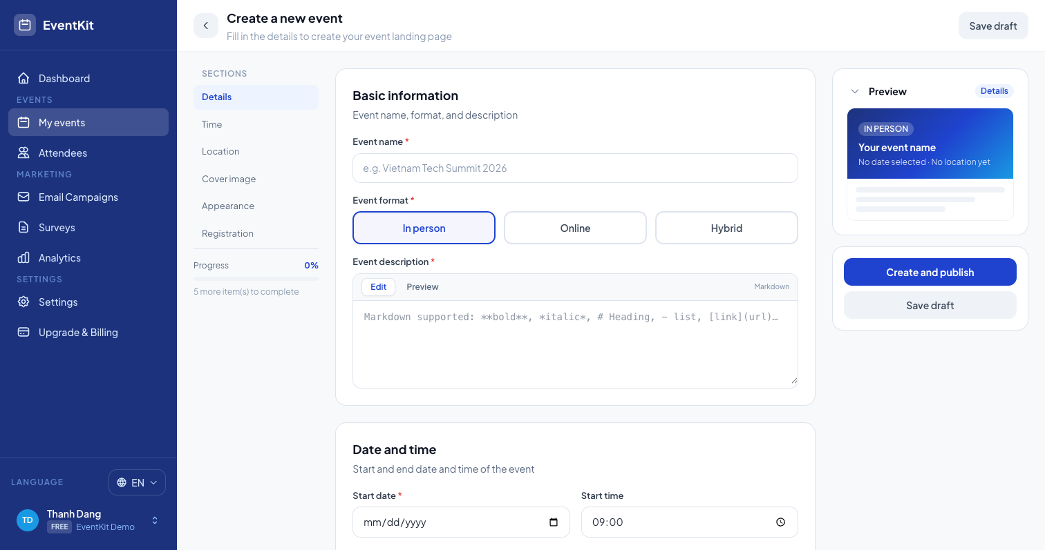
Task: Open Surveys via its document icon
Action: tap(23, 227)
